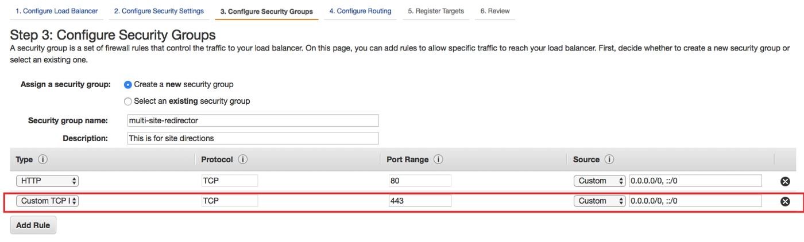Open the HTTP type dropdown

point(47,181)
